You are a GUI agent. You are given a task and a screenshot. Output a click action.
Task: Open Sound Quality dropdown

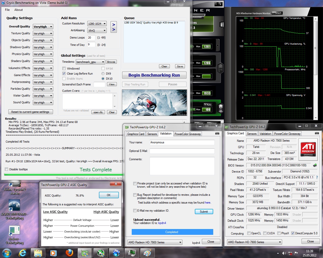click(x=43, y=103)
